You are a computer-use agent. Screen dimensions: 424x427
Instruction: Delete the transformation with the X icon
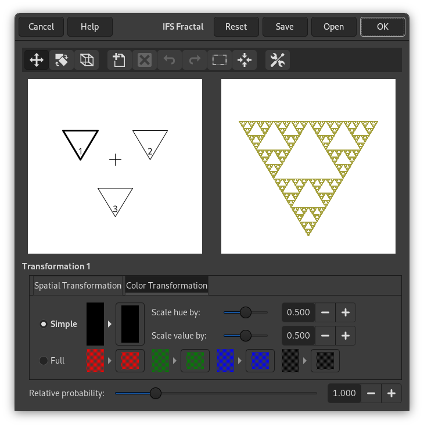(145, 60)
